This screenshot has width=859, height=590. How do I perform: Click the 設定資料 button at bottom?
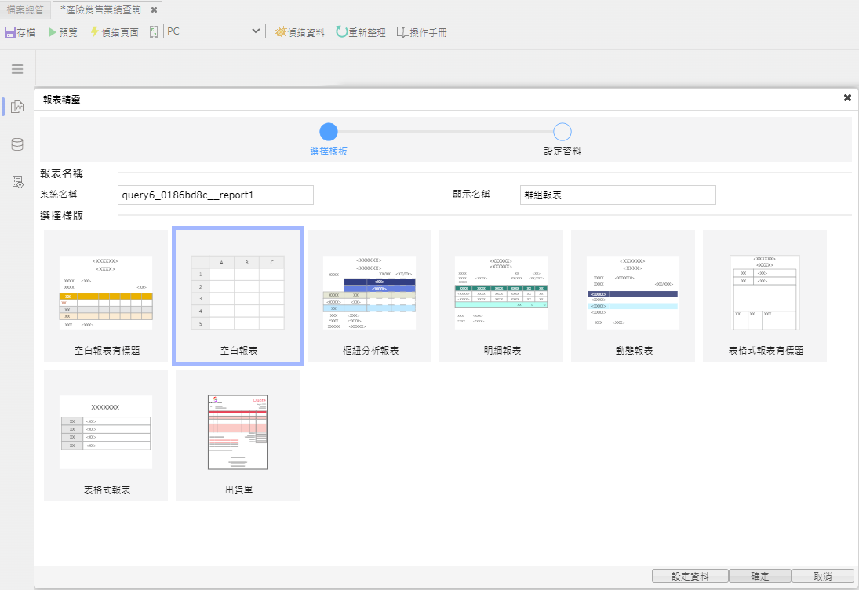tap(690, 577)
